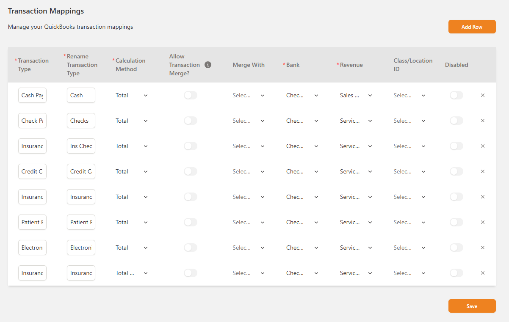Open Class/Location ID dropdown in Electron row

tap(409, 248)
